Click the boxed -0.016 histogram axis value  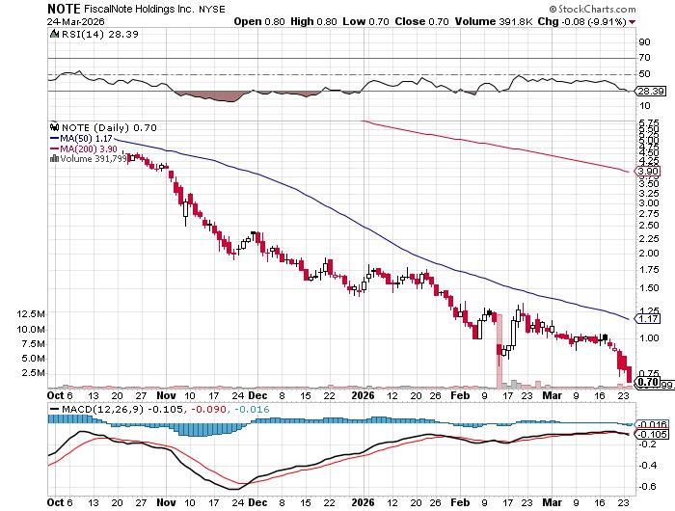tap(653, 424)
